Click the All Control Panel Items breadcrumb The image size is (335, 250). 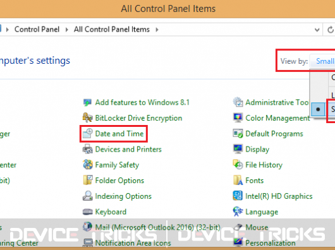[x=112, y=30]
